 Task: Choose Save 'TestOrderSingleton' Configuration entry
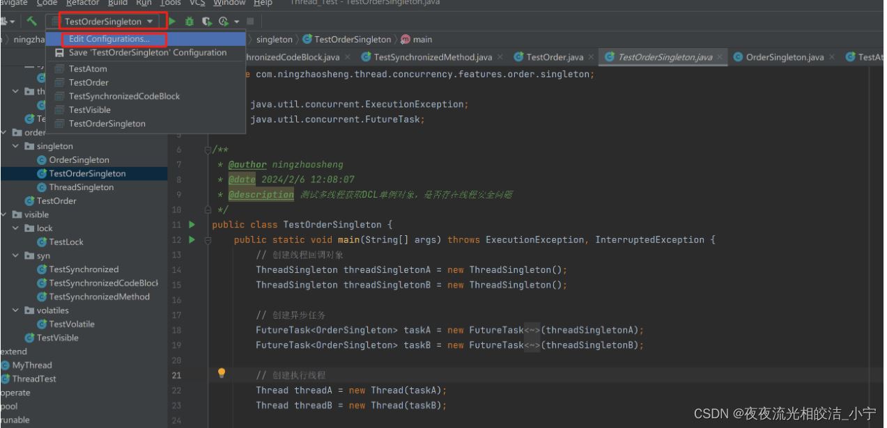tap(147, 53)
